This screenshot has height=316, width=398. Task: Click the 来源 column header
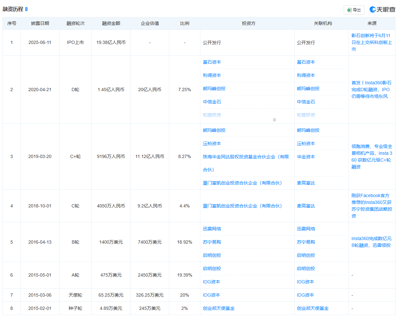372,23
